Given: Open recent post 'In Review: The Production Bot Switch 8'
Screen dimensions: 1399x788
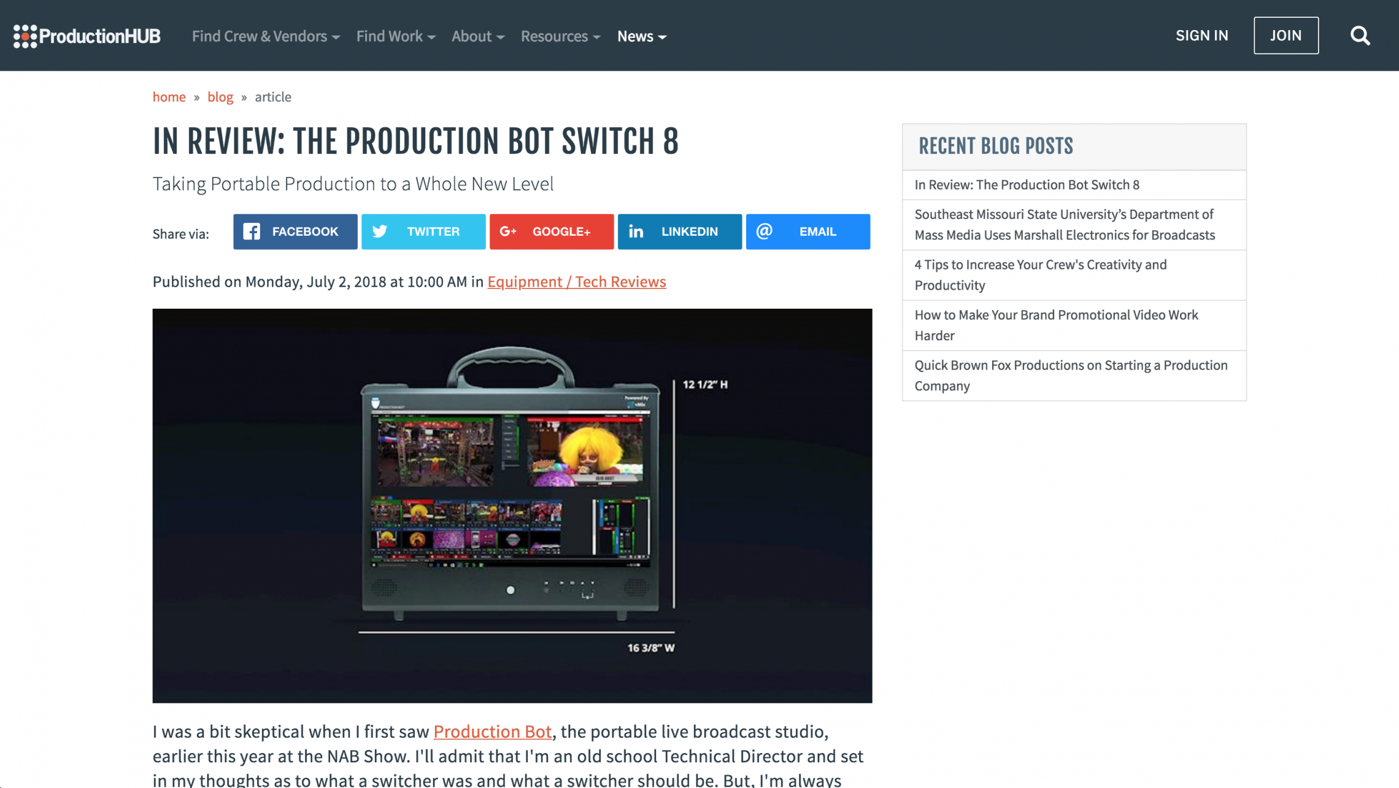Looking at the screenshot, I should [x=1074, y=185].
